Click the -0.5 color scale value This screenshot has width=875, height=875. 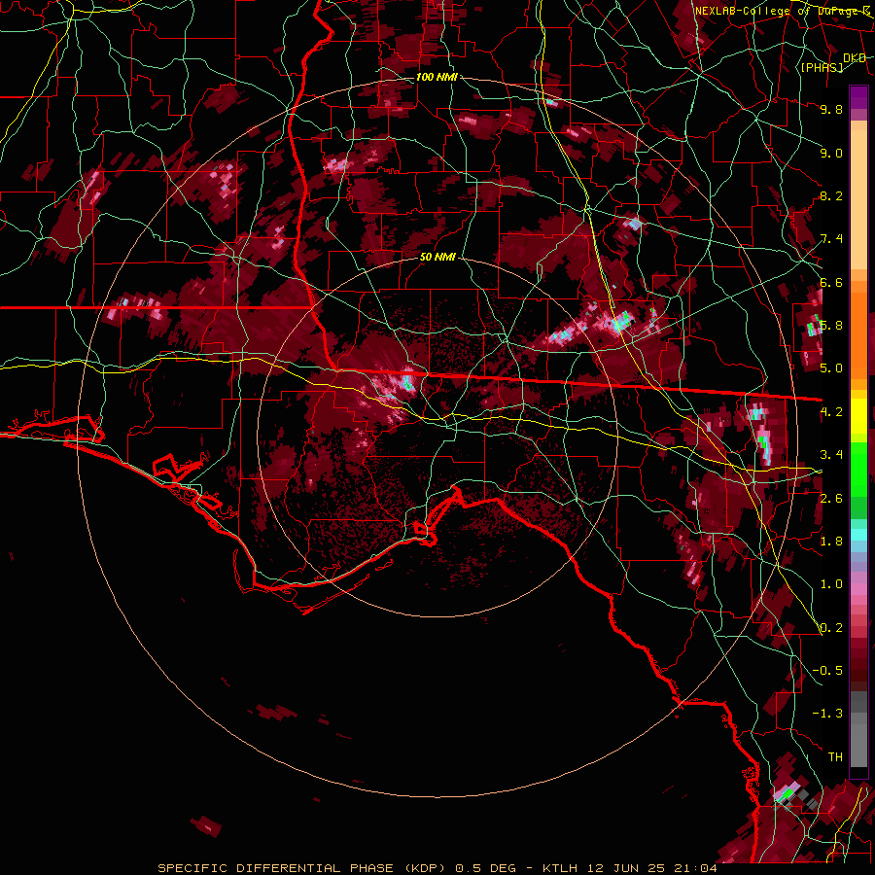827,671
